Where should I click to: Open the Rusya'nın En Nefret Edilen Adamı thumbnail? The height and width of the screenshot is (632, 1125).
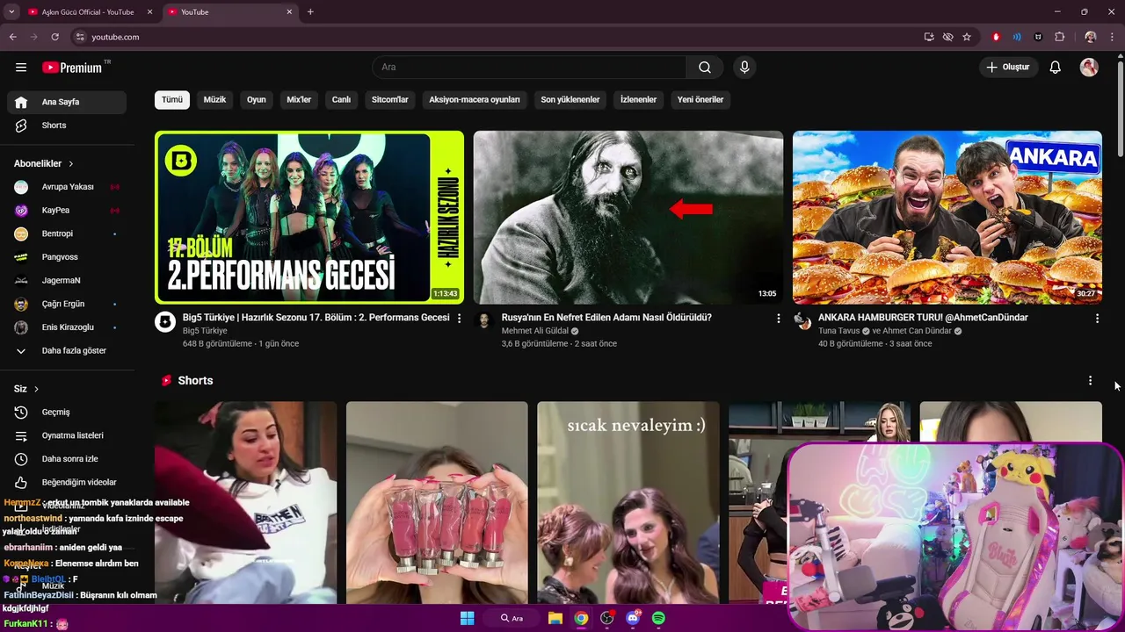point(628,218)
